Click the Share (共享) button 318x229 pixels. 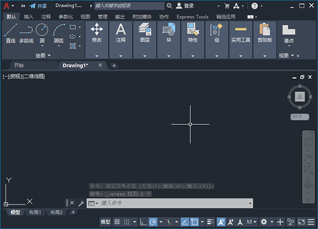pyautogui.click(x=38, y=5)
